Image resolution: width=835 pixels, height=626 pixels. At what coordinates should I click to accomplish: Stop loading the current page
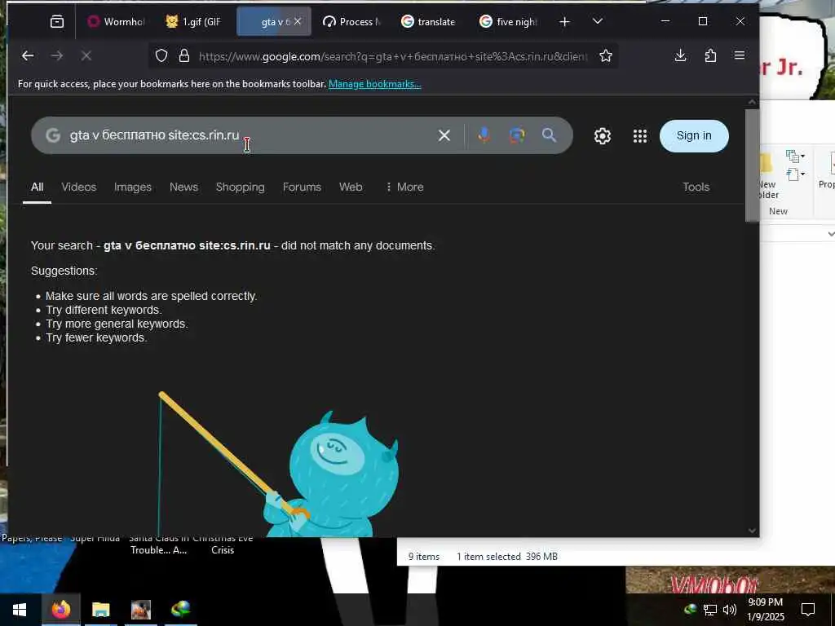coord(86,55)
